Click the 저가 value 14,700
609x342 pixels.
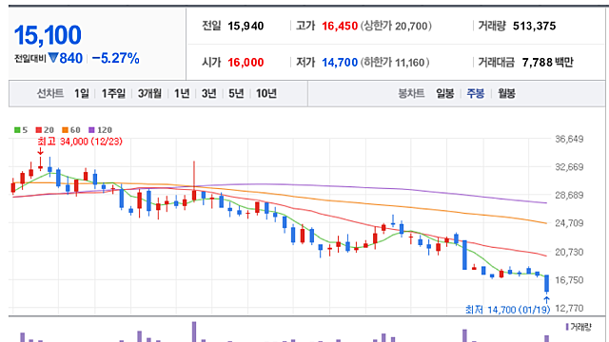(340, 62)
